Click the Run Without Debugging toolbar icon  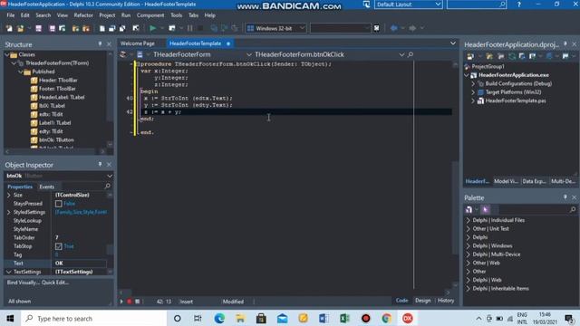pyautogui.click(x=172, y=28)
